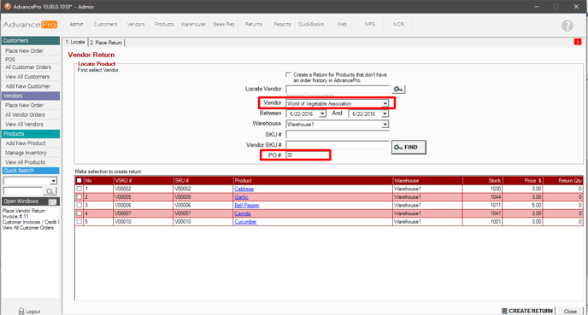Switch to the 1. Locate tab
The image size is (588, 315).
click(x=75, y=42)
